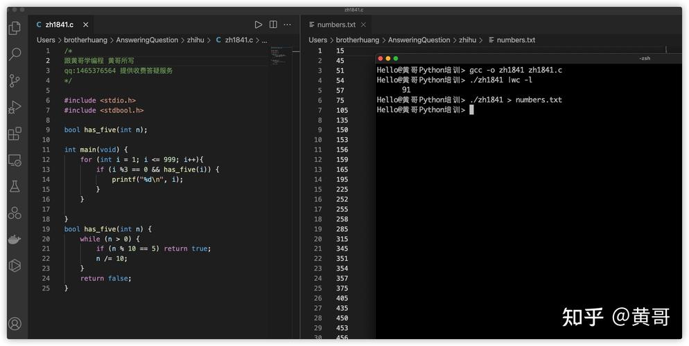This screenshot has width=689, height=346.
Task: Open the Remote Explorer view
Action: click(15, 161)
